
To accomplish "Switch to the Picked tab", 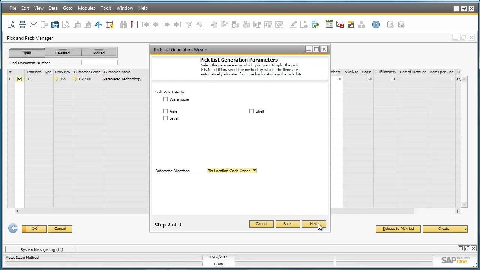I will 99,52.
